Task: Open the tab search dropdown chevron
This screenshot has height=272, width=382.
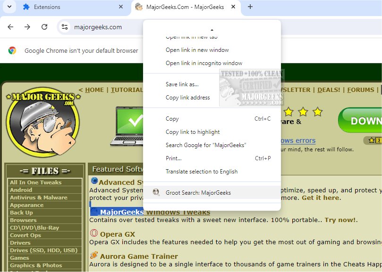Action: [9, 7]
